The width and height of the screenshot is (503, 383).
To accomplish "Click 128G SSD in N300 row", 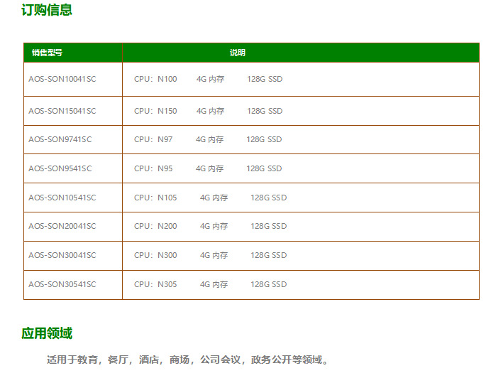I will point(268,255).
